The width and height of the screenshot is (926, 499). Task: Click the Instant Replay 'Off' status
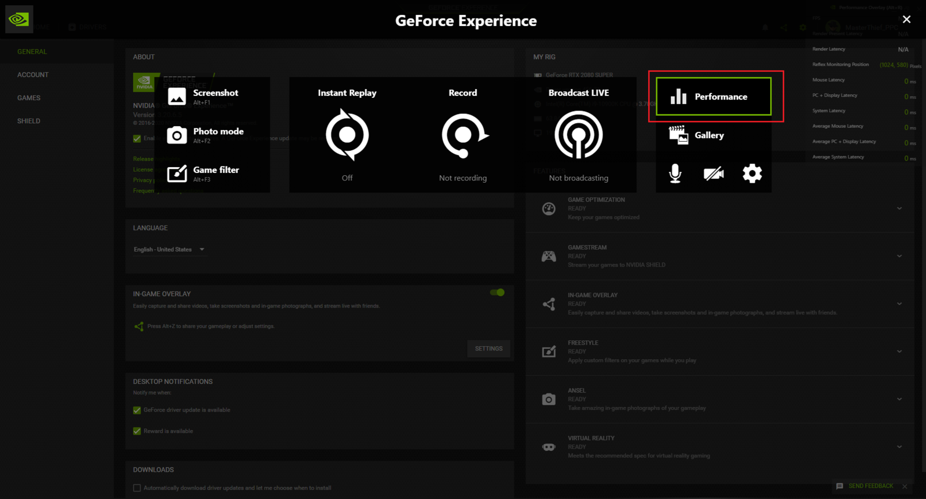pos(347,178)
